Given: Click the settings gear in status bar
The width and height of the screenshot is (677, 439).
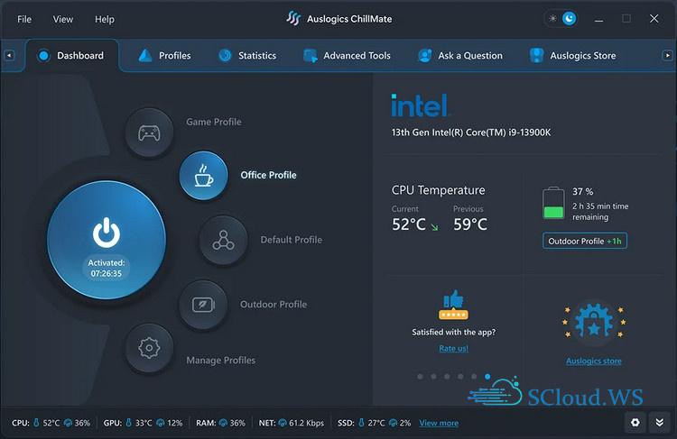Looking at the screenshot, I should [x=635, y=422].
